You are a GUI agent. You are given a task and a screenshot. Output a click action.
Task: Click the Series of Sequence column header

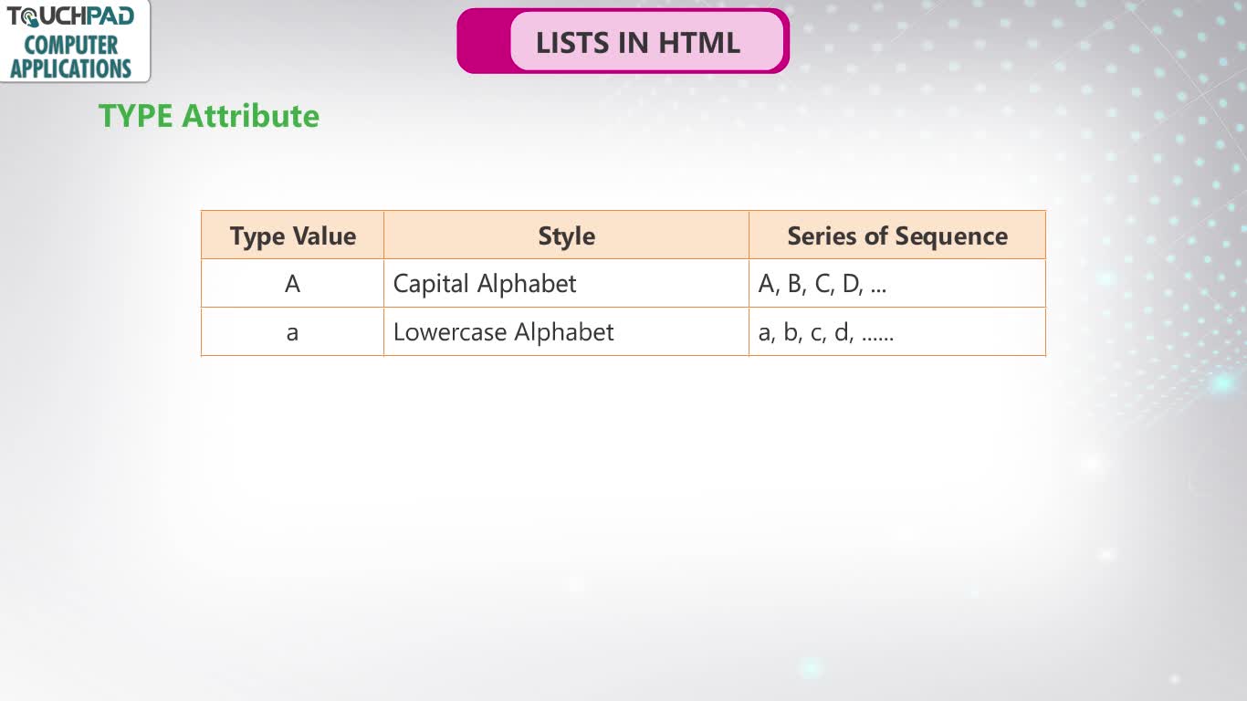point(897,235)
